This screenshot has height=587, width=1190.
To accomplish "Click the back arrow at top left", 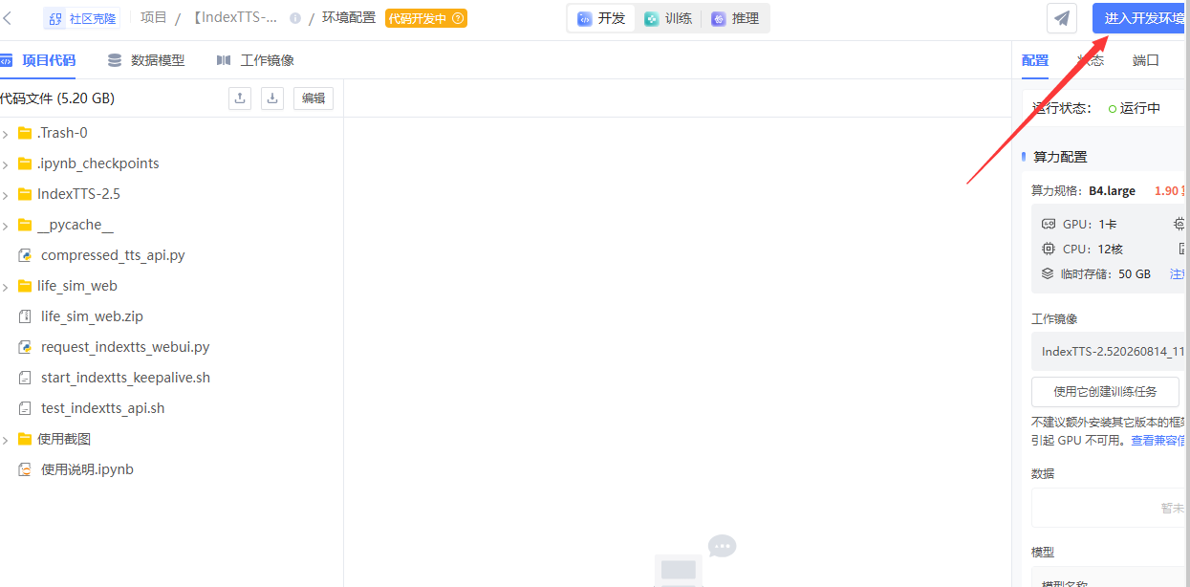I will pyautogui.click(x=6, y=18).
